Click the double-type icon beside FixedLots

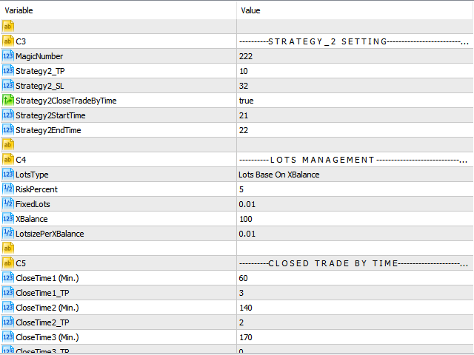(x=8, y=204)
